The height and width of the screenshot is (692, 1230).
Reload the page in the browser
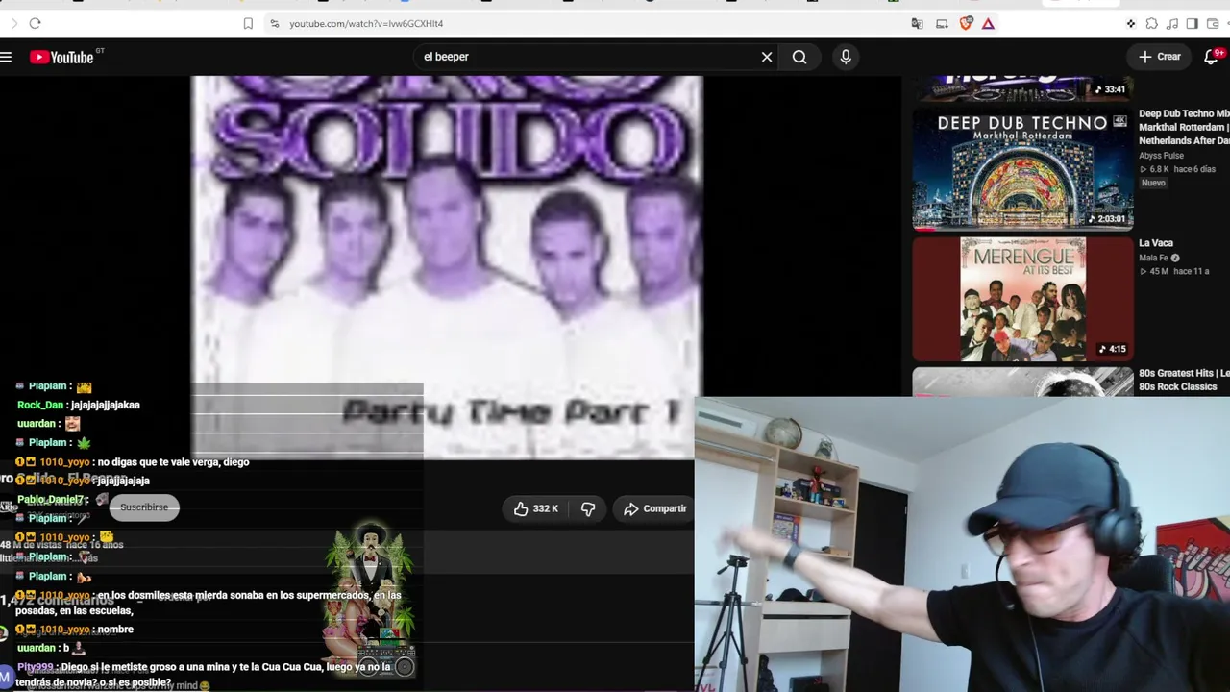(35, 23)
